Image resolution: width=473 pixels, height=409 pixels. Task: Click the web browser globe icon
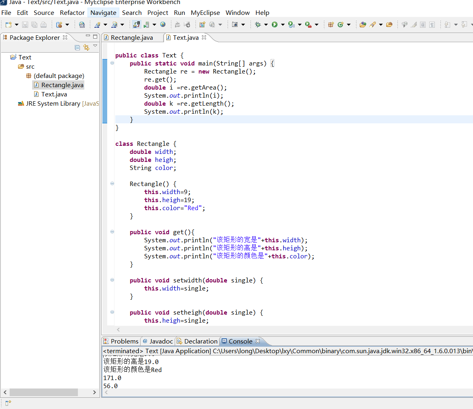click(x=163, y=25)
